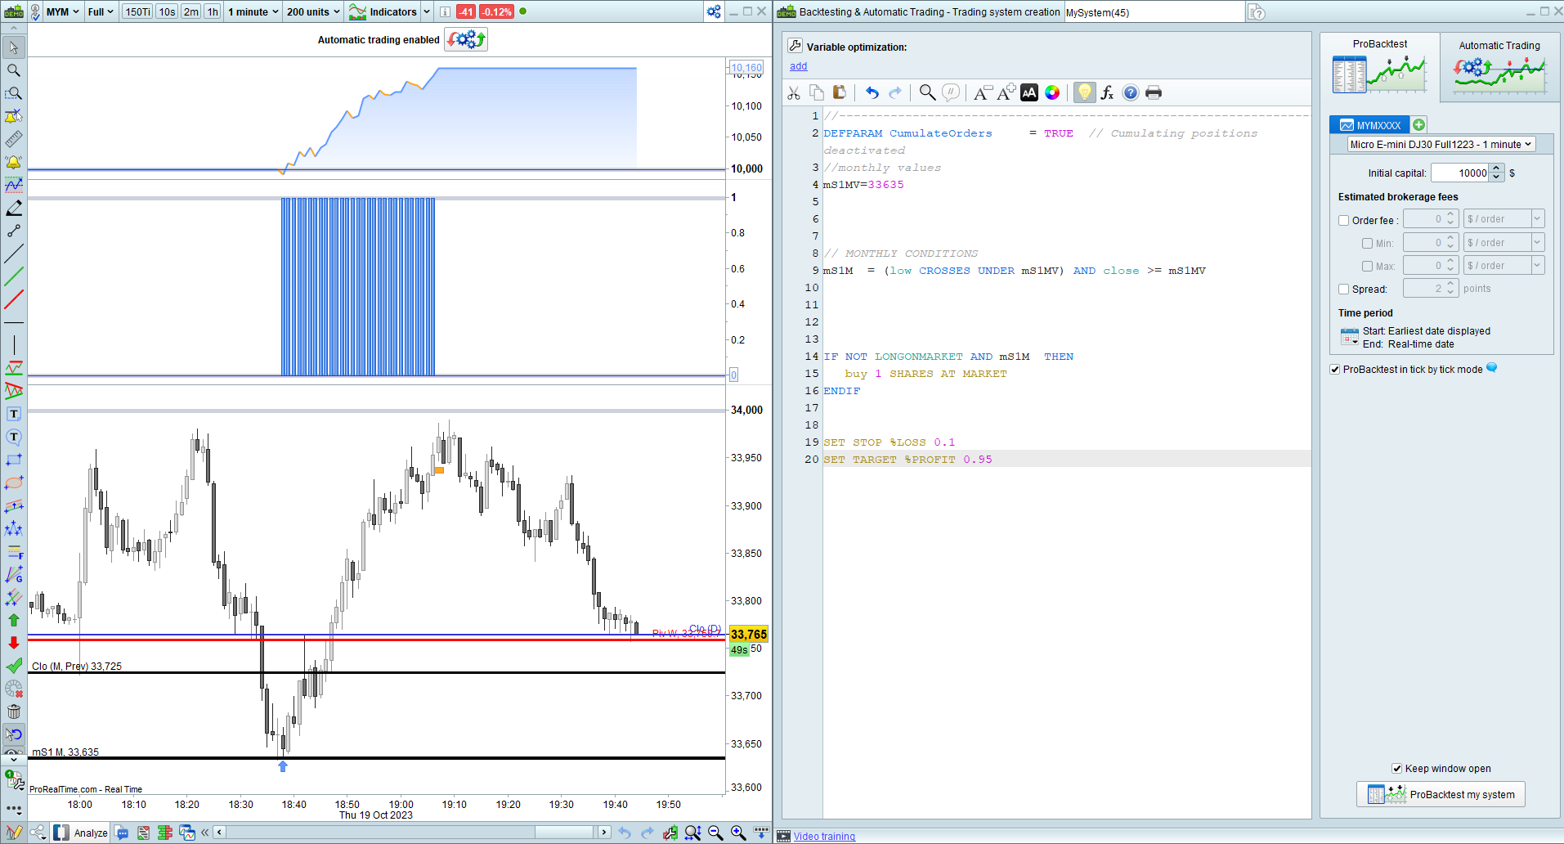Pick the ruler measurement tool
The height and width of the screenshot is (844, 1564).
tap(14, 139)
